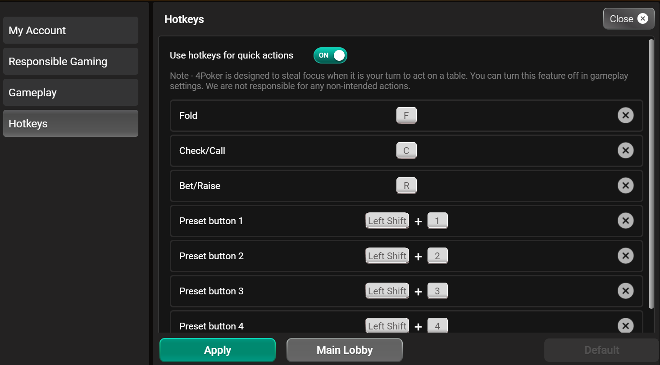660x365 pixels.
Task: Open the Gameplay settings section
Action: tap(70, 92)
